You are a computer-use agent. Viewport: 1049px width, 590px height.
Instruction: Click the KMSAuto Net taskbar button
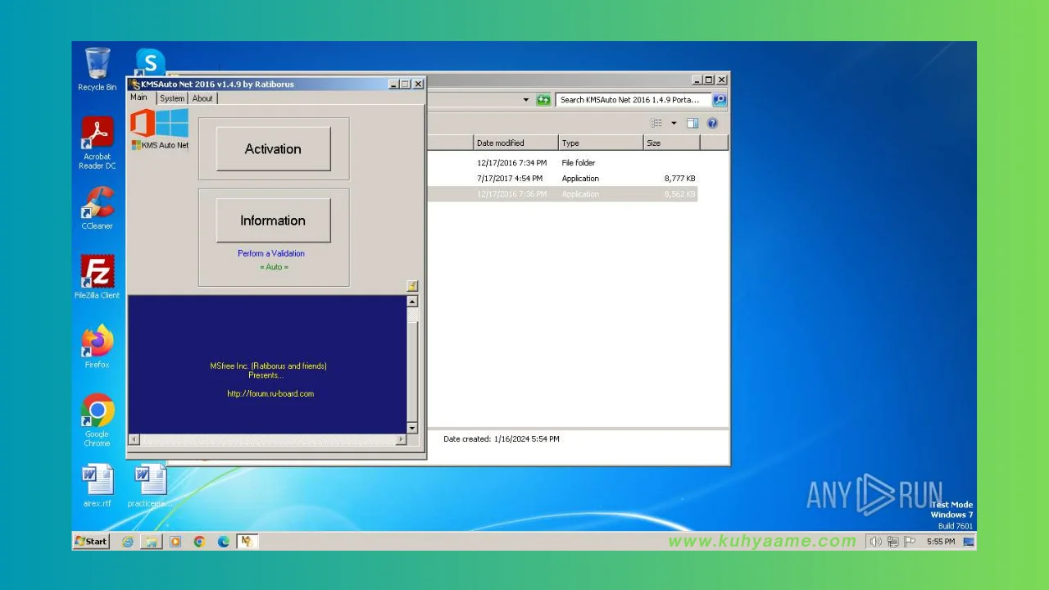(x=247, y=542)
